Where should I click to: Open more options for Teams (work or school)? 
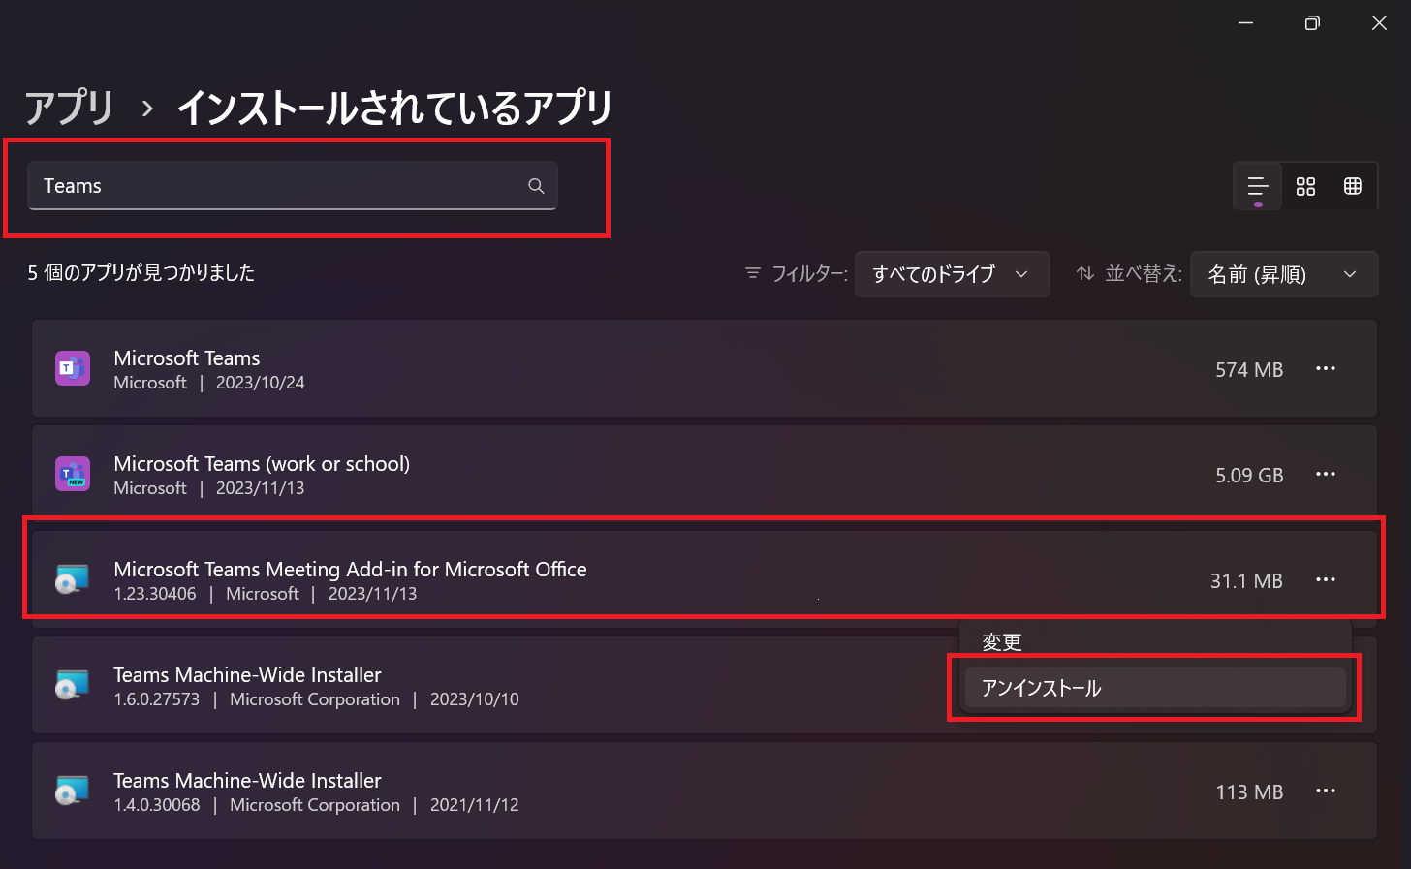point(1326,474)
